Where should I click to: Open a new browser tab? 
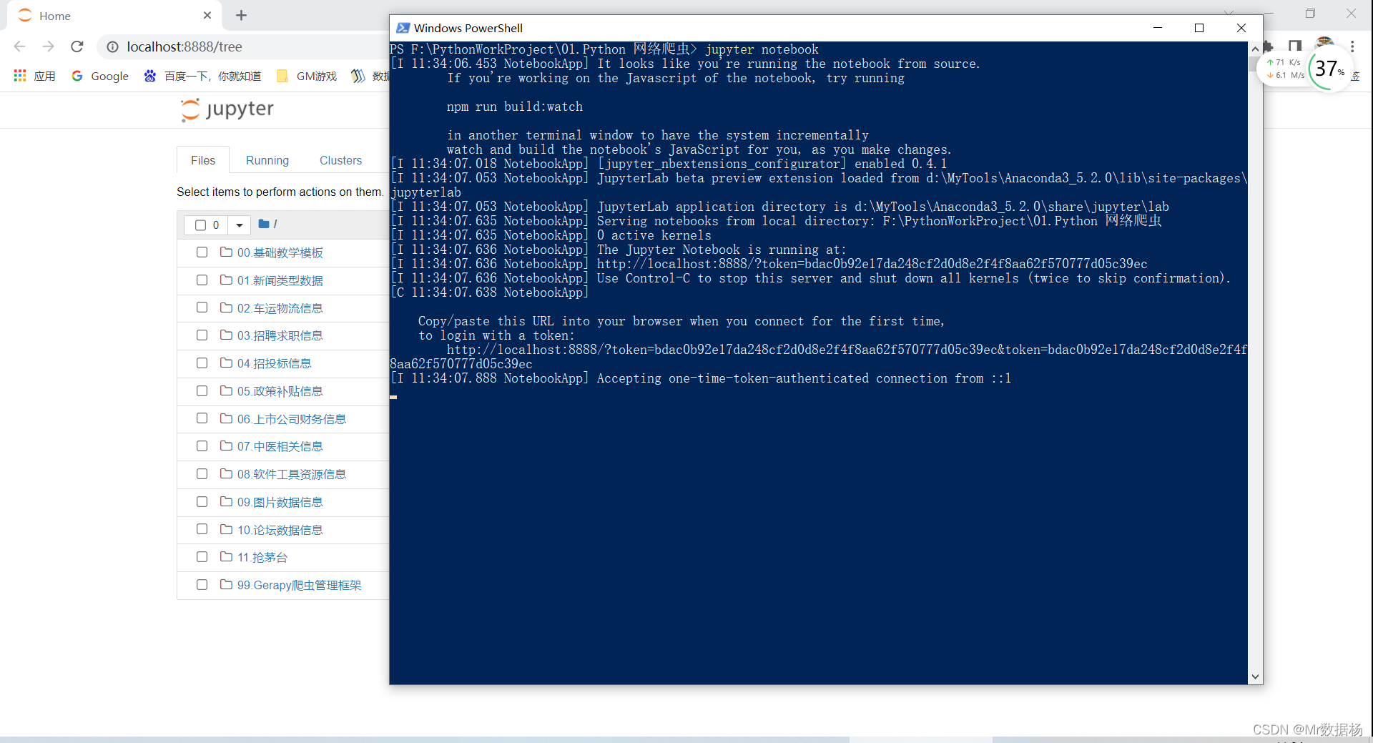click(241, 15)
